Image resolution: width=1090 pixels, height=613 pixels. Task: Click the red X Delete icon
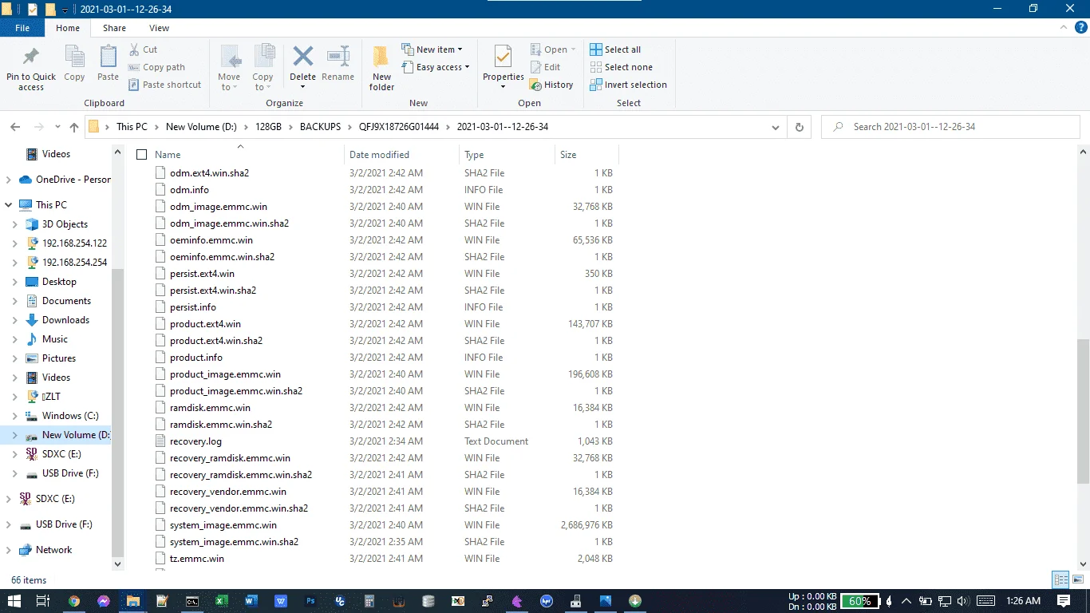302,57
